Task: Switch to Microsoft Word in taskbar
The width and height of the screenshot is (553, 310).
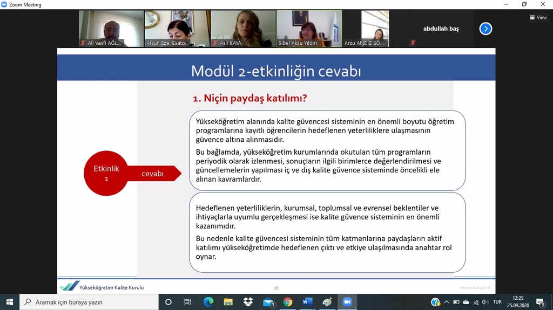Action: point(307,302)
